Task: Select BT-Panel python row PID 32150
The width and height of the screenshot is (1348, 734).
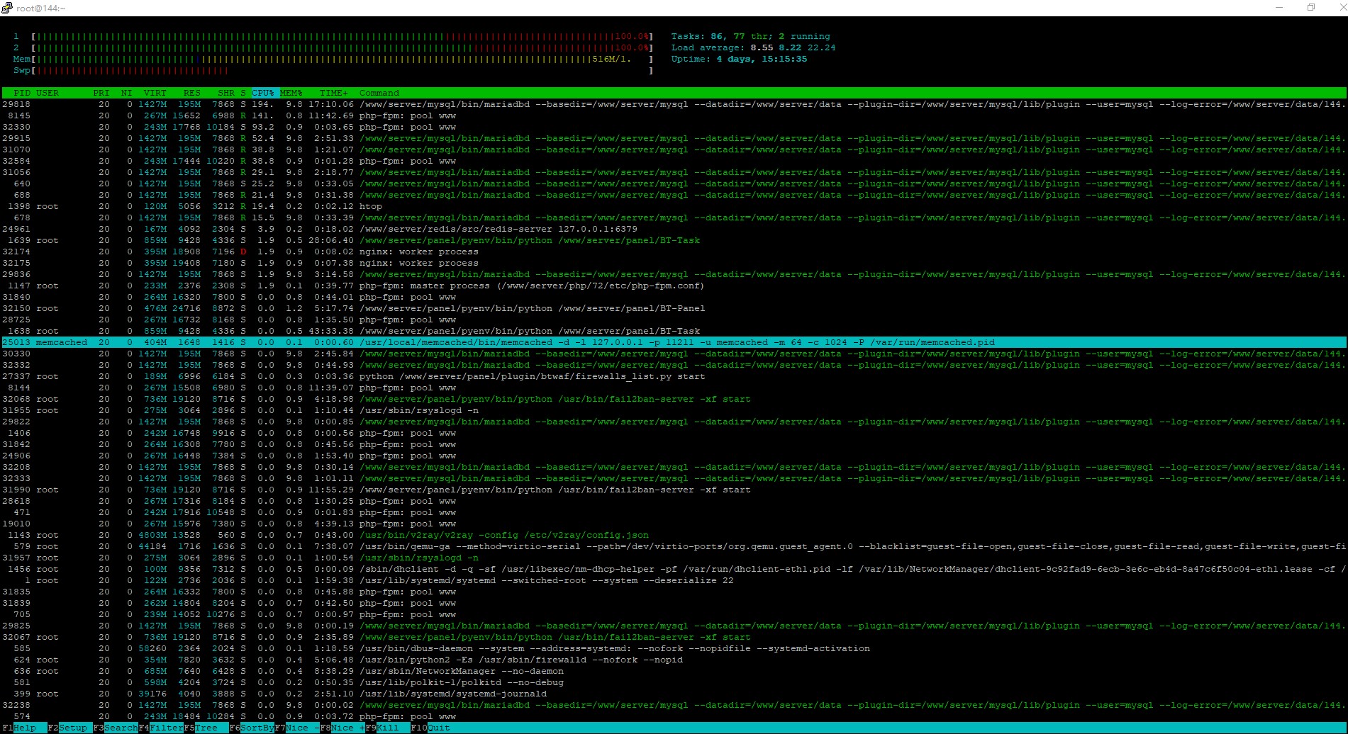Action: (674, 308)
